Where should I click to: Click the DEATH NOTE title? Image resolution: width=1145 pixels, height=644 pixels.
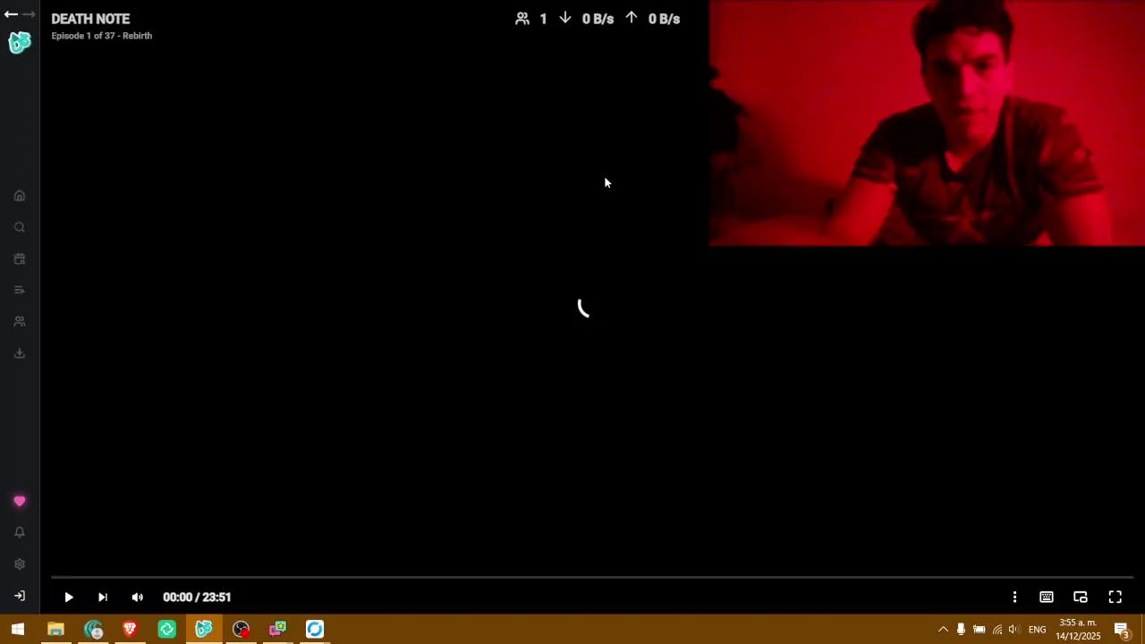90,19
